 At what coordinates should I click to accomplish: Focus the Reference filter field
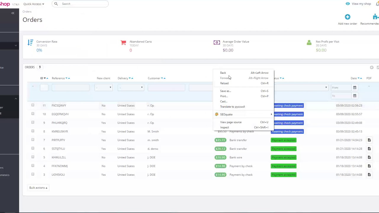pos(70,88)
